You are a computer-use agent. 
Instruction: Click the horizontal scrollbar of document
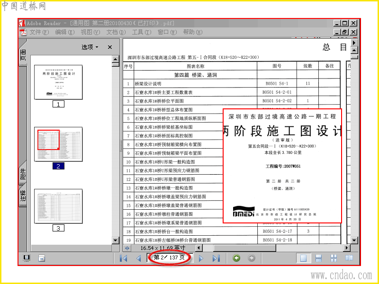274,248
